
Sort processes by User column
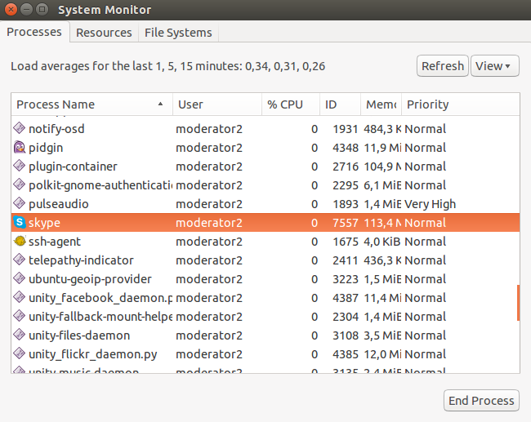[216, 104]
